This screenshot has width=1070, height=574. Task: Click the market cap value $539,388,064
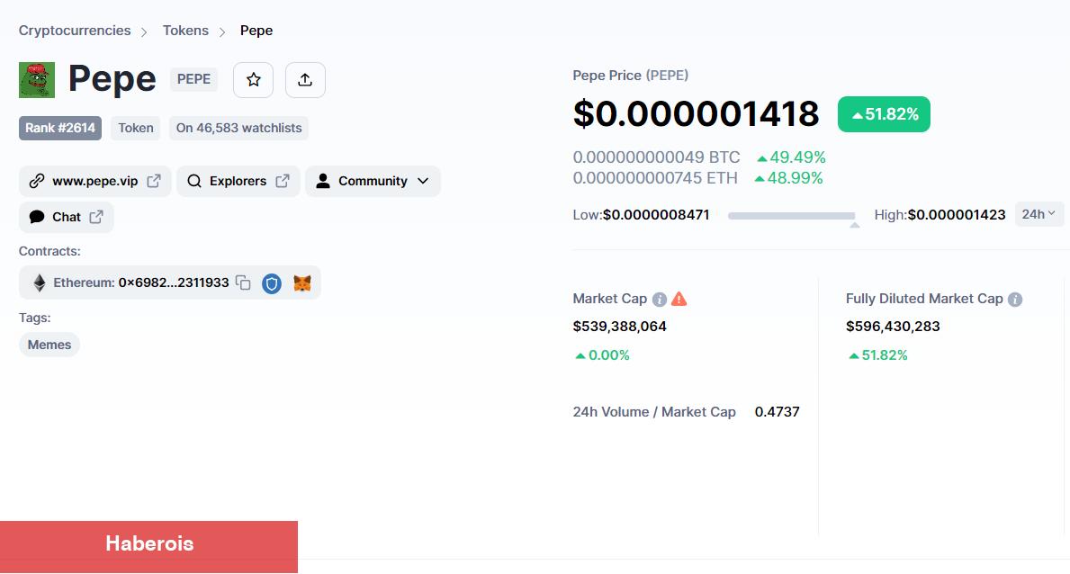pyautogui.click(x=620, y=327)
